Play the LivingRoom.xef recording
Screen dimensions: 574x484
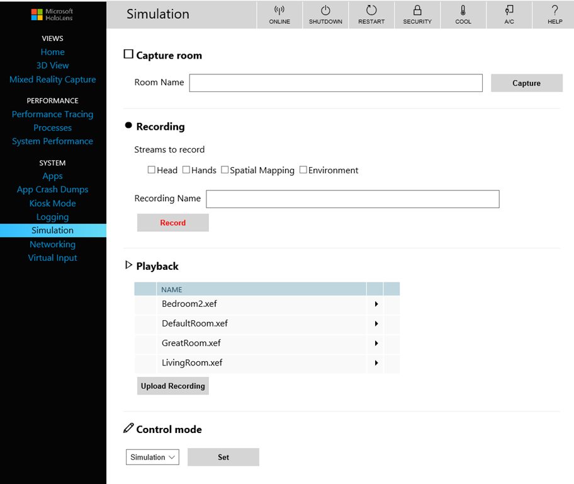(376, 363)
